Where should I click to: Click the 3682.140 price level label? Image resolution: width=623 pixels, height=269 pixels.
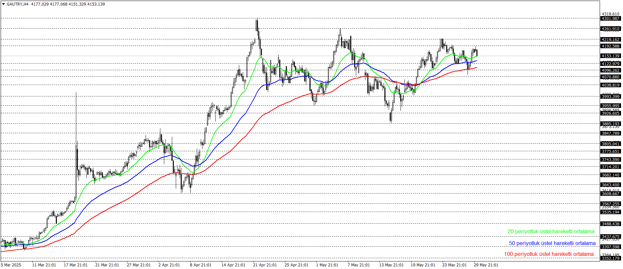pos(611,175)
